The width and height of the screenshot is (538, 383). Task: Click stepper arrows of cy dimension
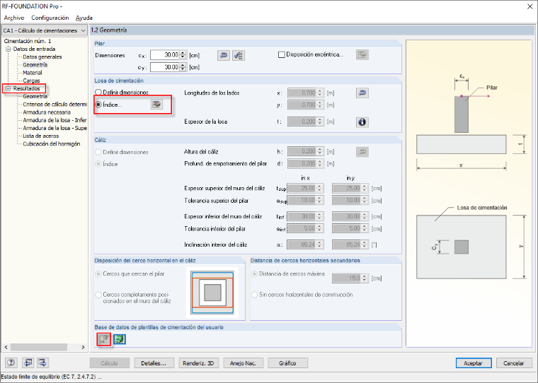pyautogui.click(x=183, y=67)
